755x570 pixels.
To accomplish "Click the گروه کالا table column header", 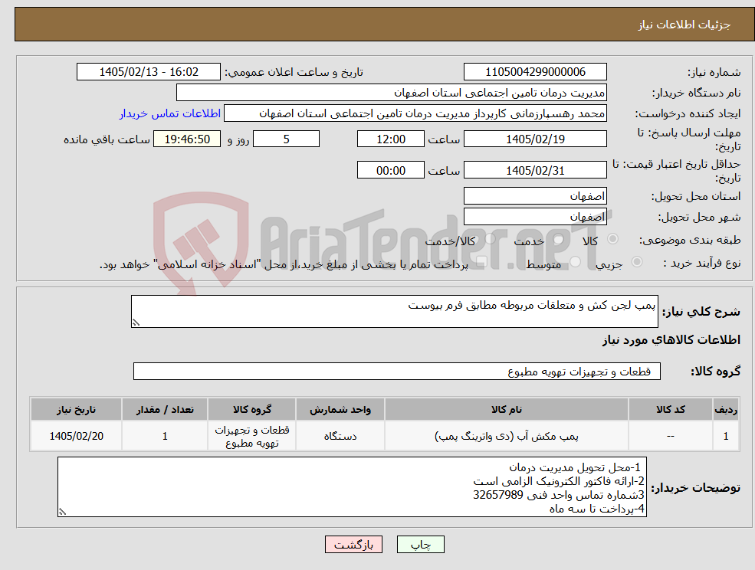I will [x=252, y=409].
